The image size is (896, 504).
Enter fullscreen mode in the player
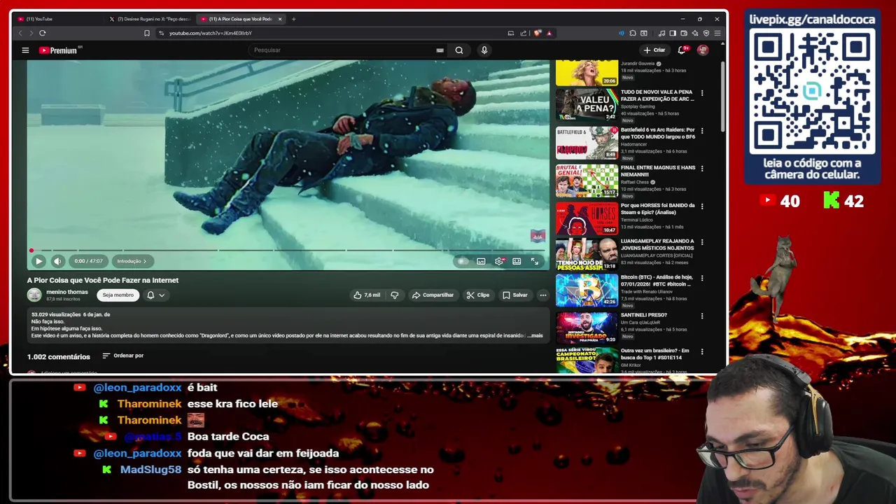535,261
